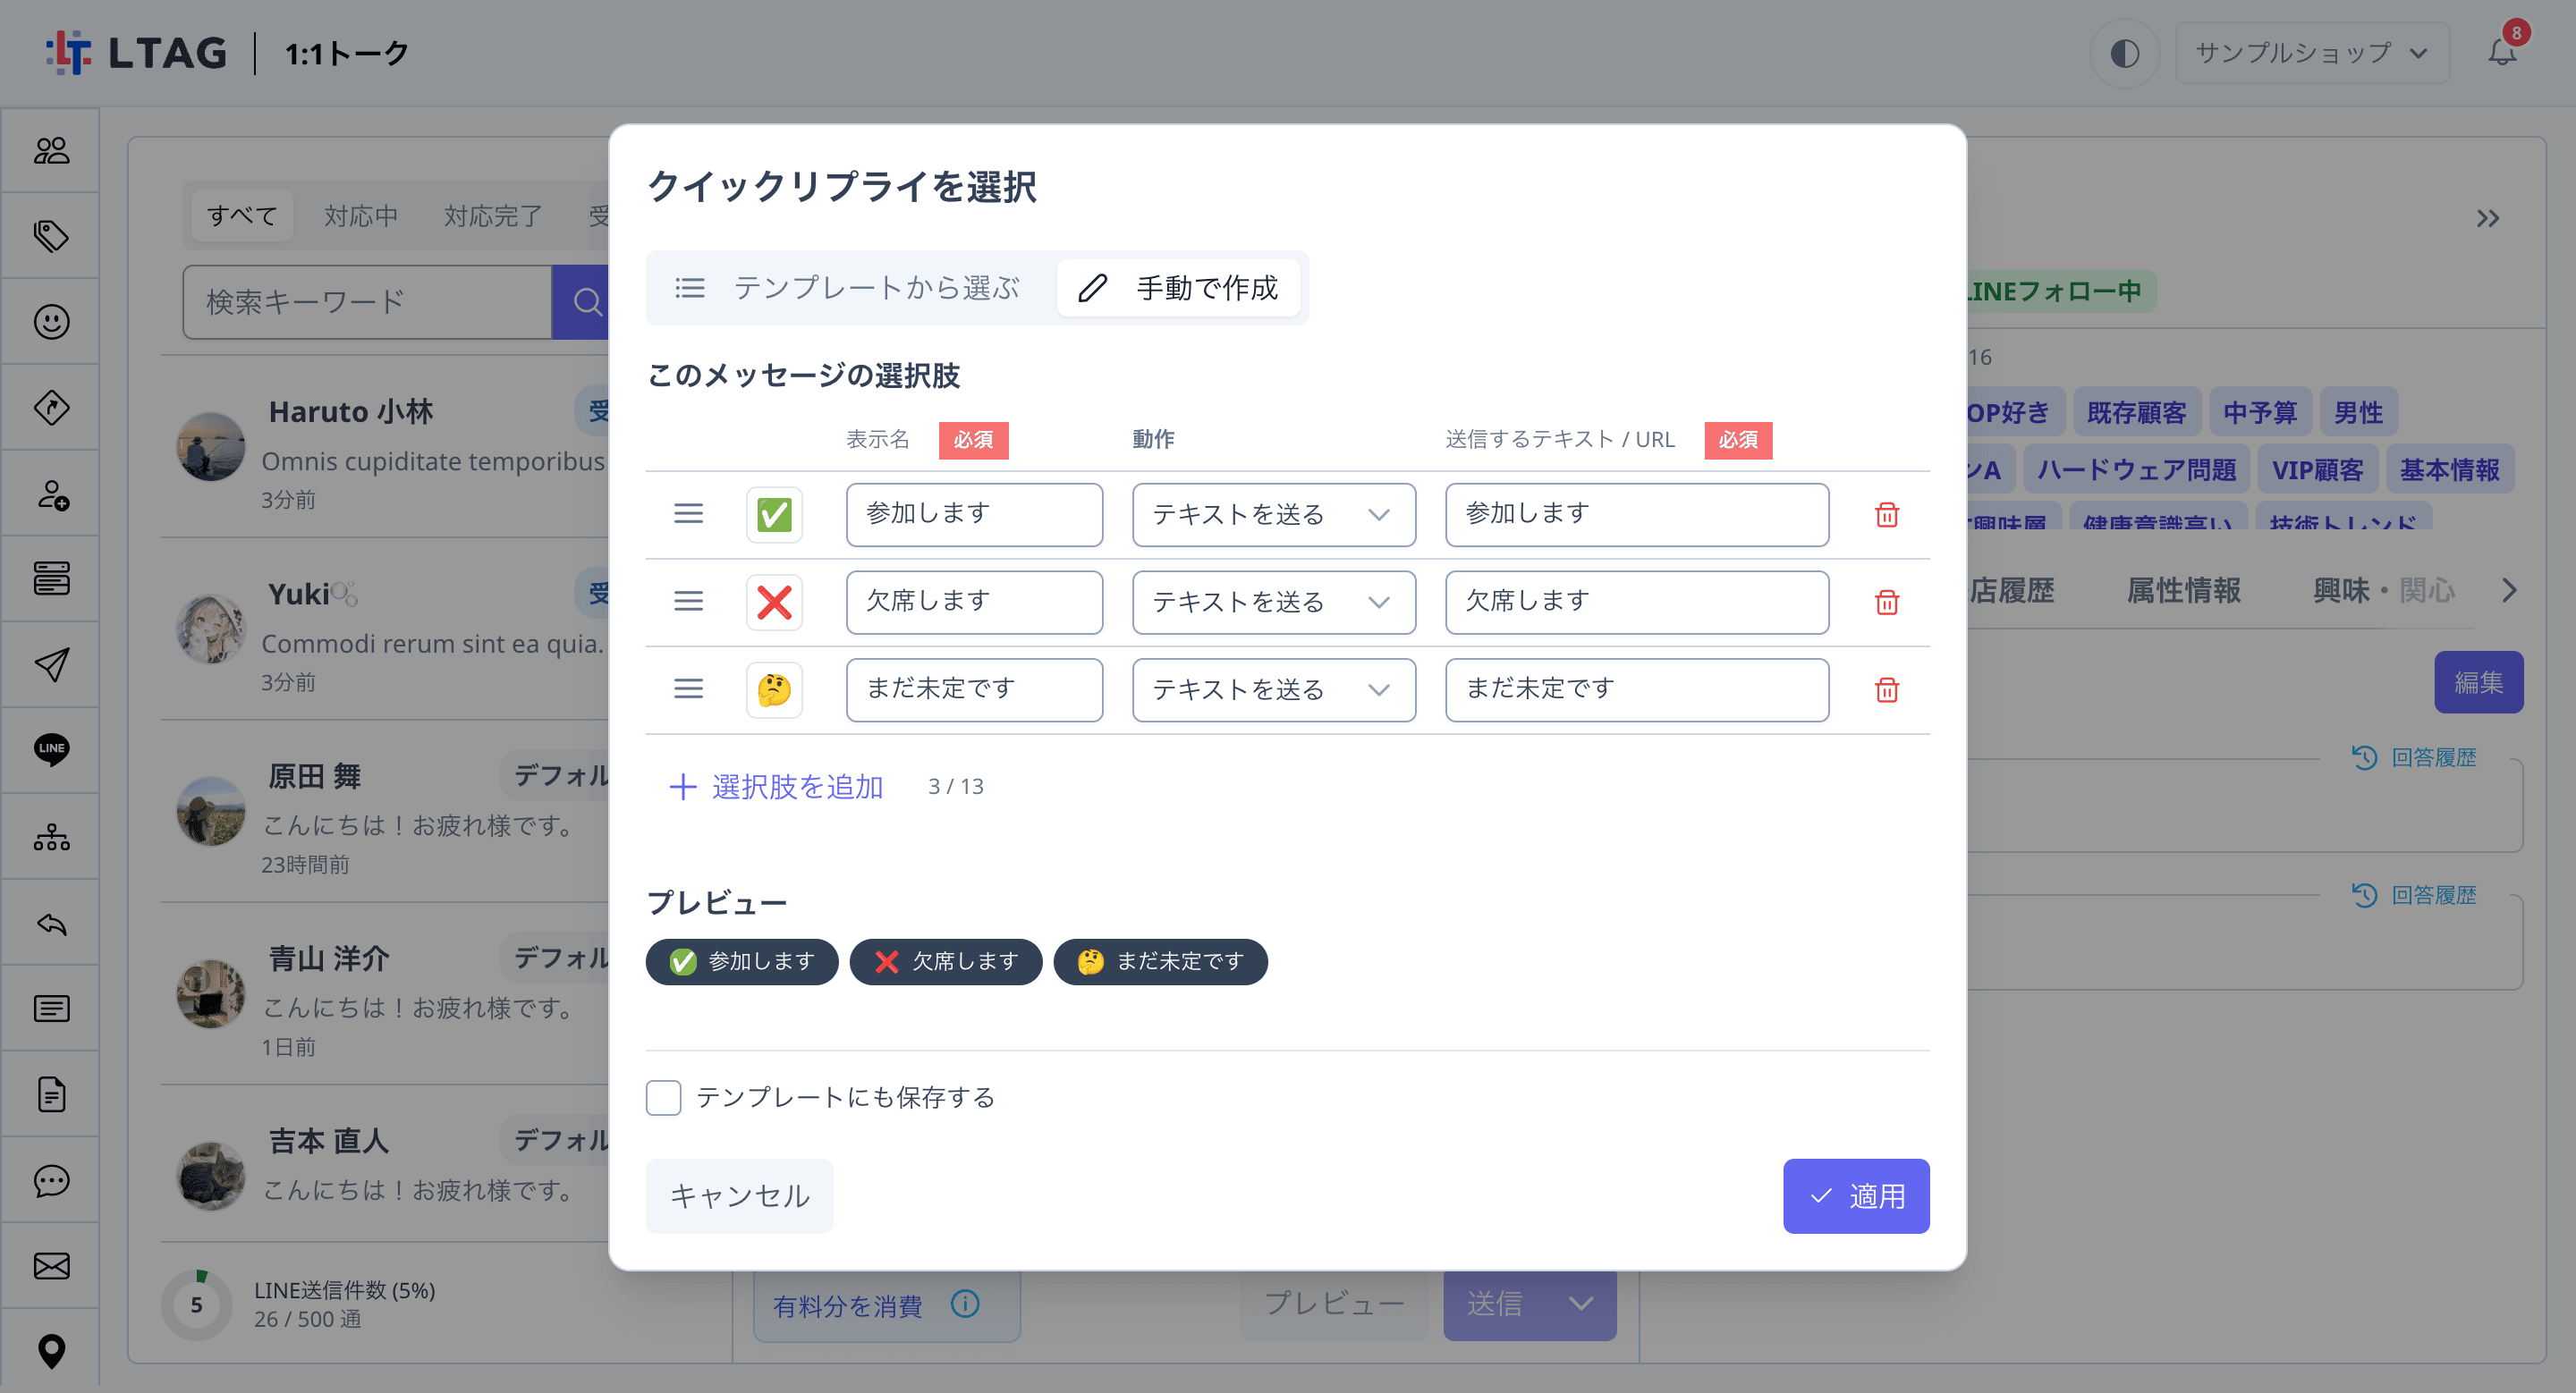Switch to 手動で作成 tab
The image size is (2576, 1393).
(1178, 288)
